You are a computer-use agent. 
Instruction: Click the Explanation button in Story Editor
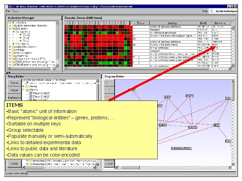(x=14, y=98)
